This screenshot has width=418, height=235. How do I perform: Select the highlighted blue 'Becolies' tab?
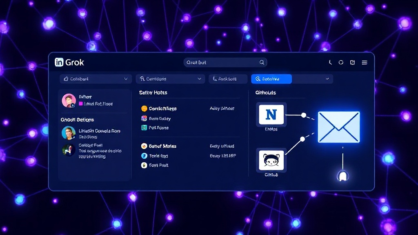[x=271, y=79]
